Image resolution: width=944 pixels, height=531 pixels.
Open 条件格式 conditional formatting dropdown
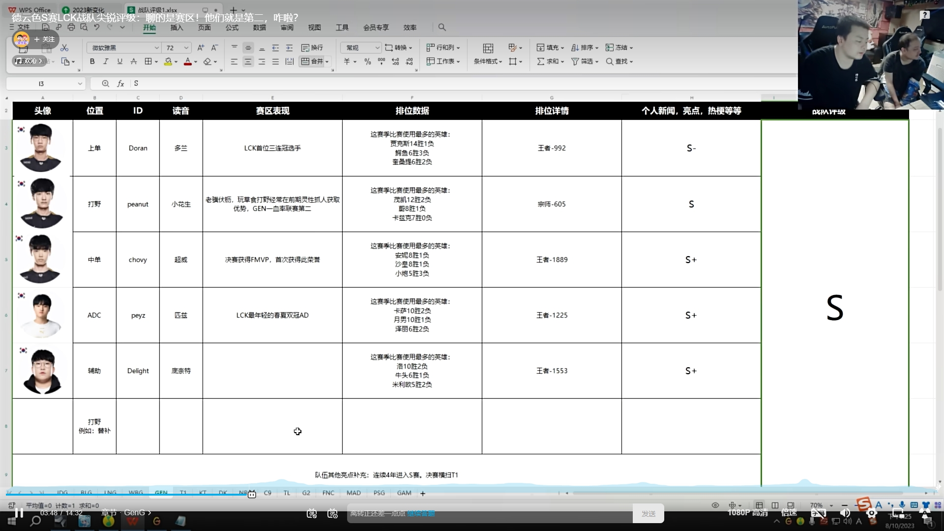pos(488,61)
